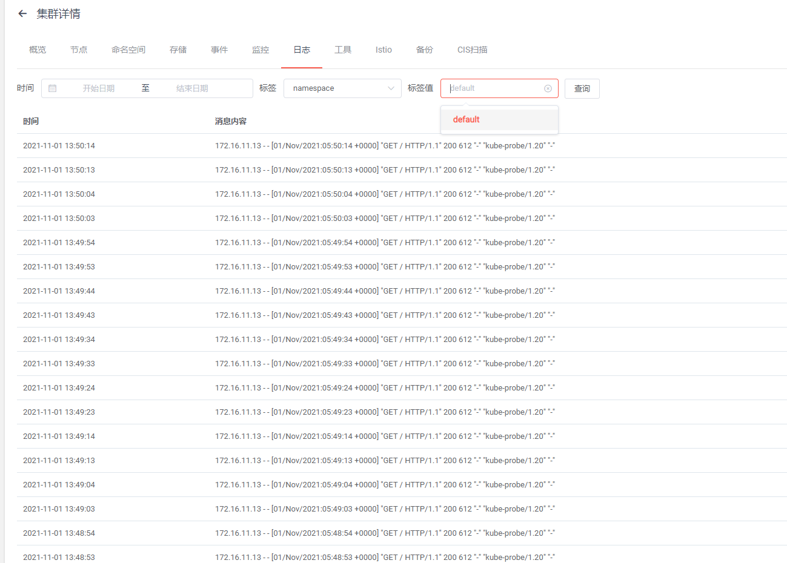This screenshot has width=787, height=563.
Task: Click the 查询 button to search logs
Action: [581, 88]
